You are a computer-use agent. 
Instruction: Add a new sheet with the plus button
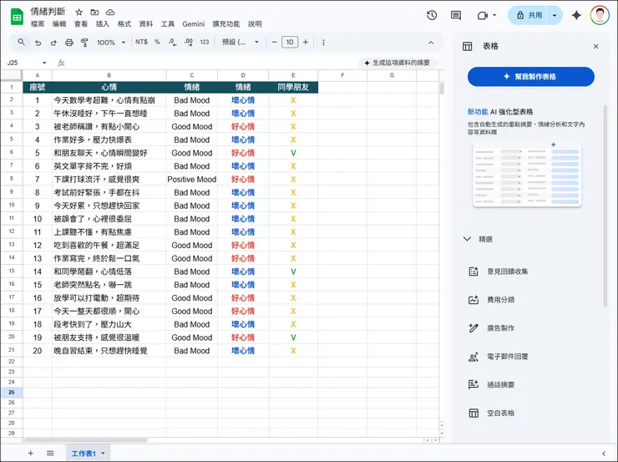[x=31, y=454]
